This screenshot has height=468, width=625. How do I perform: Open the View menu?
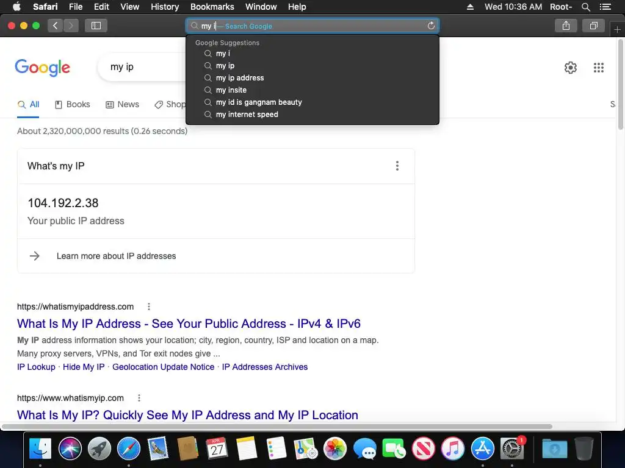pyautogui.click(x=130, y=7)
